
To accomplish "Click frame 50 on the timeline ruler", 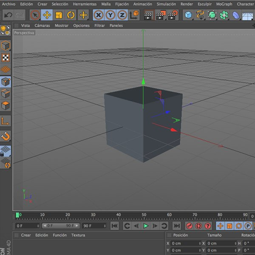I will pyautogui.click(x=144, y=216).
